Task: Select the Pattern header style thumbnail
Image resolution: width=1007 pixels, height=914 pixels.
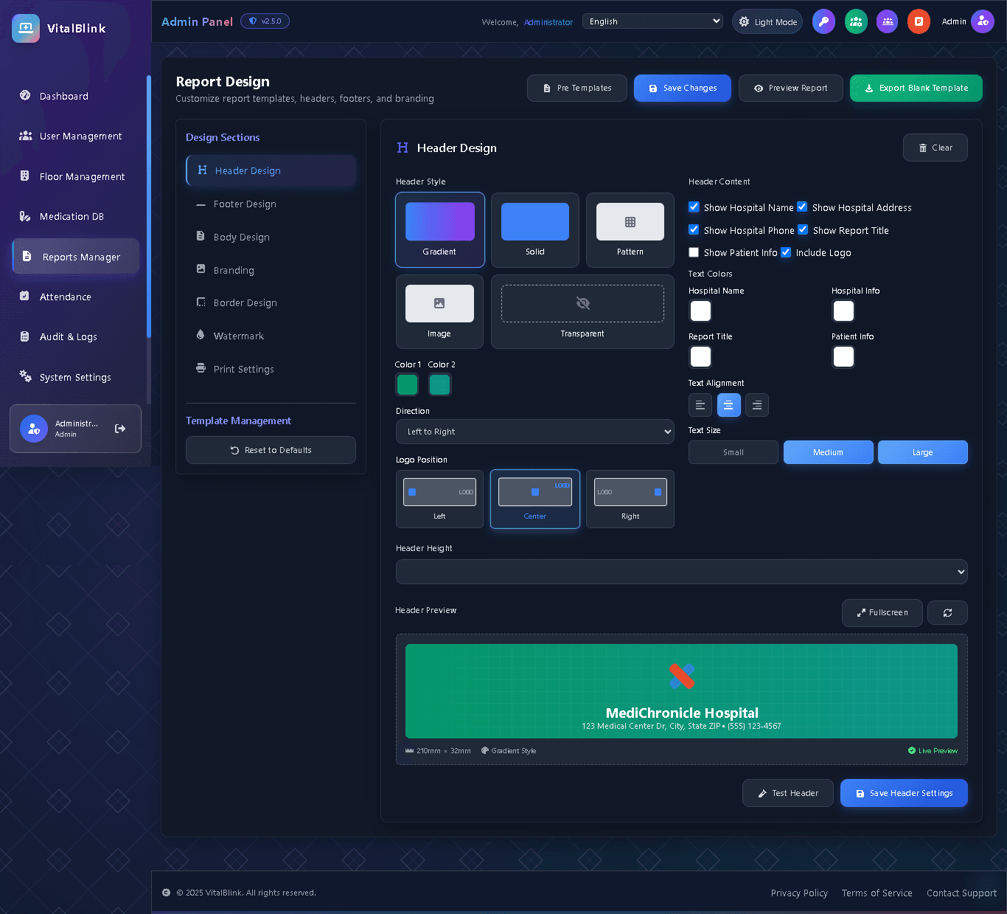Action: pos(630,229)
